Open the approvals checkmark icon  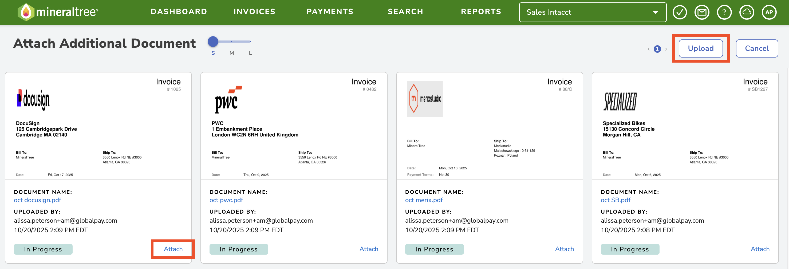click(680, 12)
